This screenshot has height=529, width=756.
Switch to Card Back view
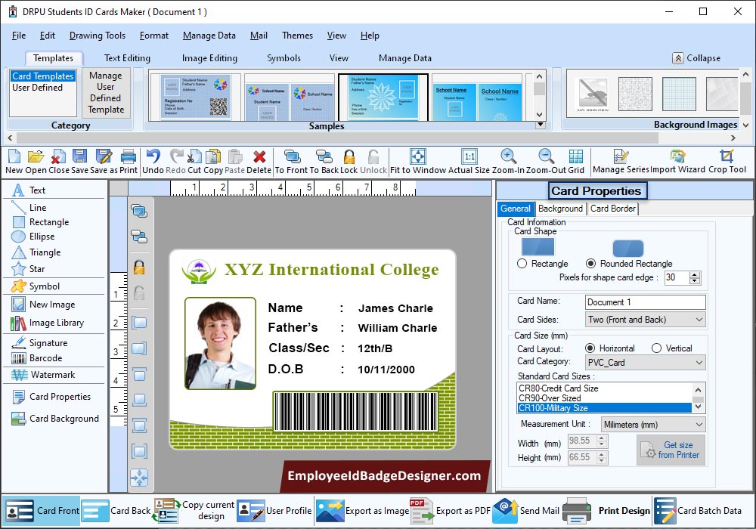[x=116, y=511]
